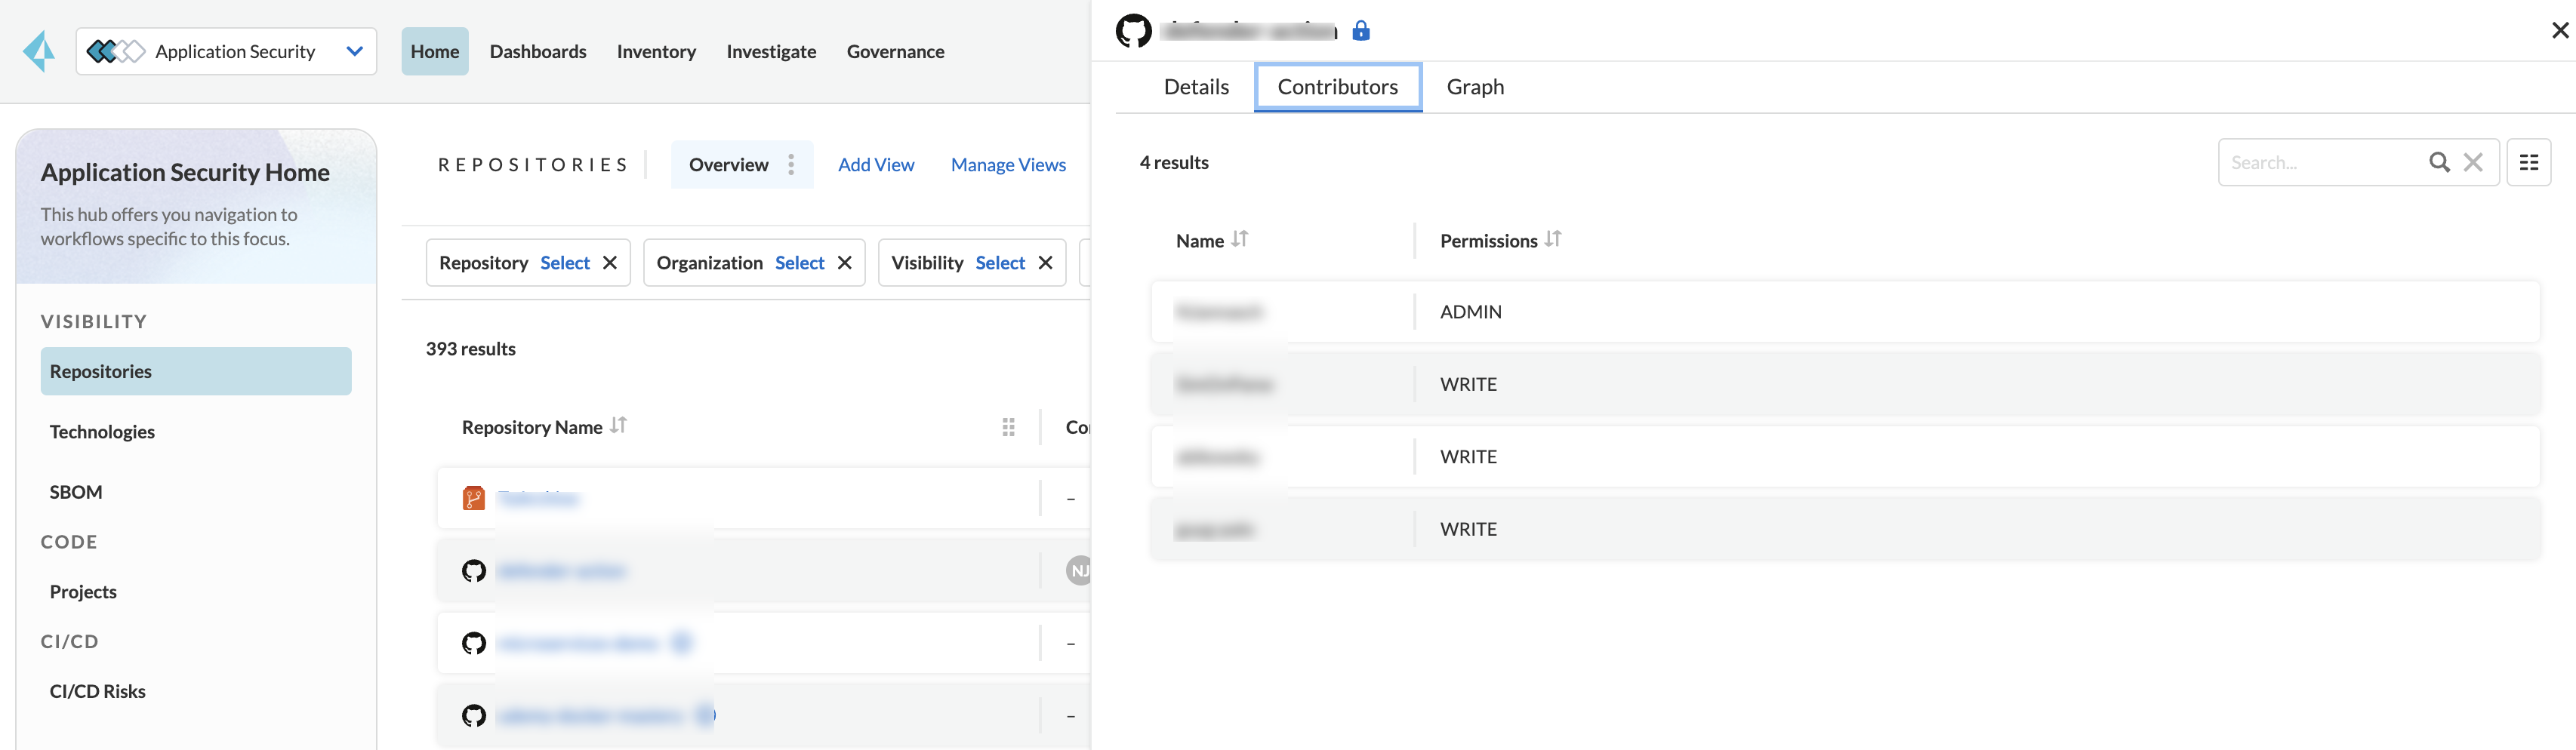Open CI/CD Risks in the sidebar

point(98,691)
